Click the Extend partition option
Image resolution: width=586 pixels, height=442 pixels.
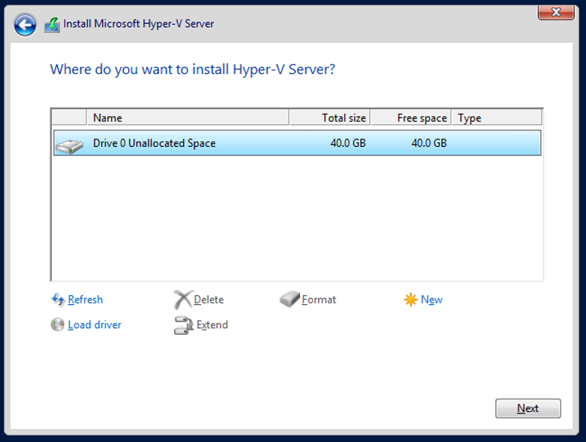tap(212, 325)
